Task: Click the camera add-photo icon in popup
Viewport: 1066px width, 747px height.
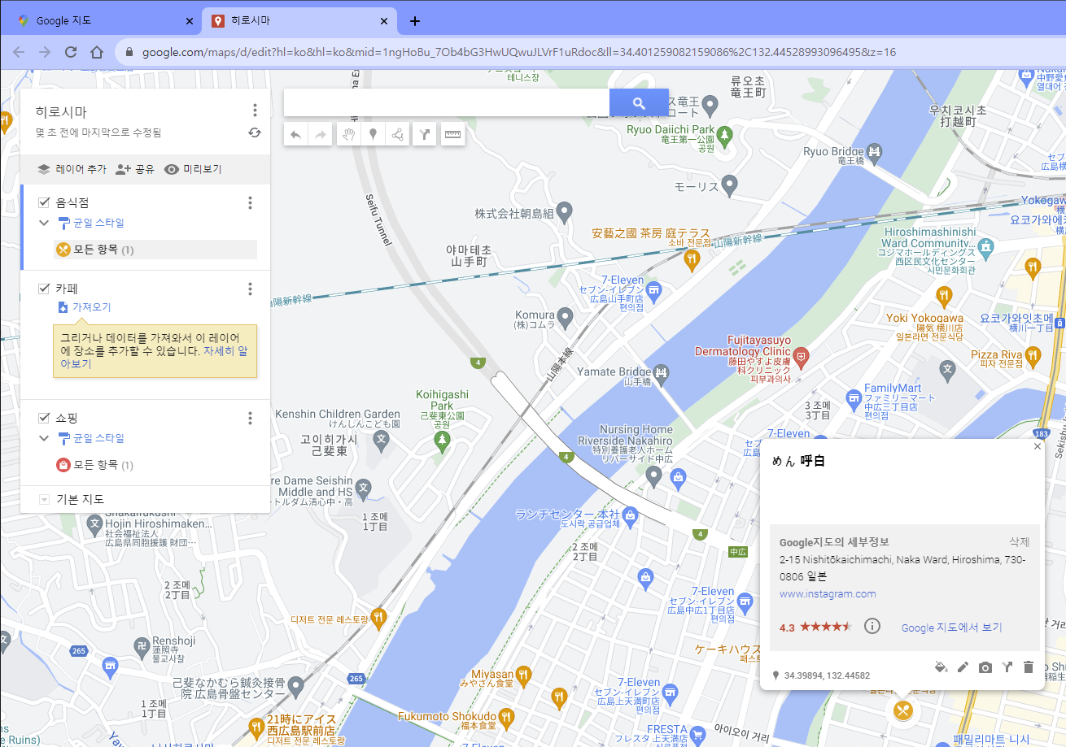Action: coord(985,667)
